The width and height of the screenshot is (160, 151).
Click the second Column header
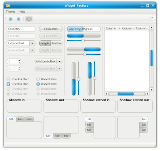[x=127, y=28]
